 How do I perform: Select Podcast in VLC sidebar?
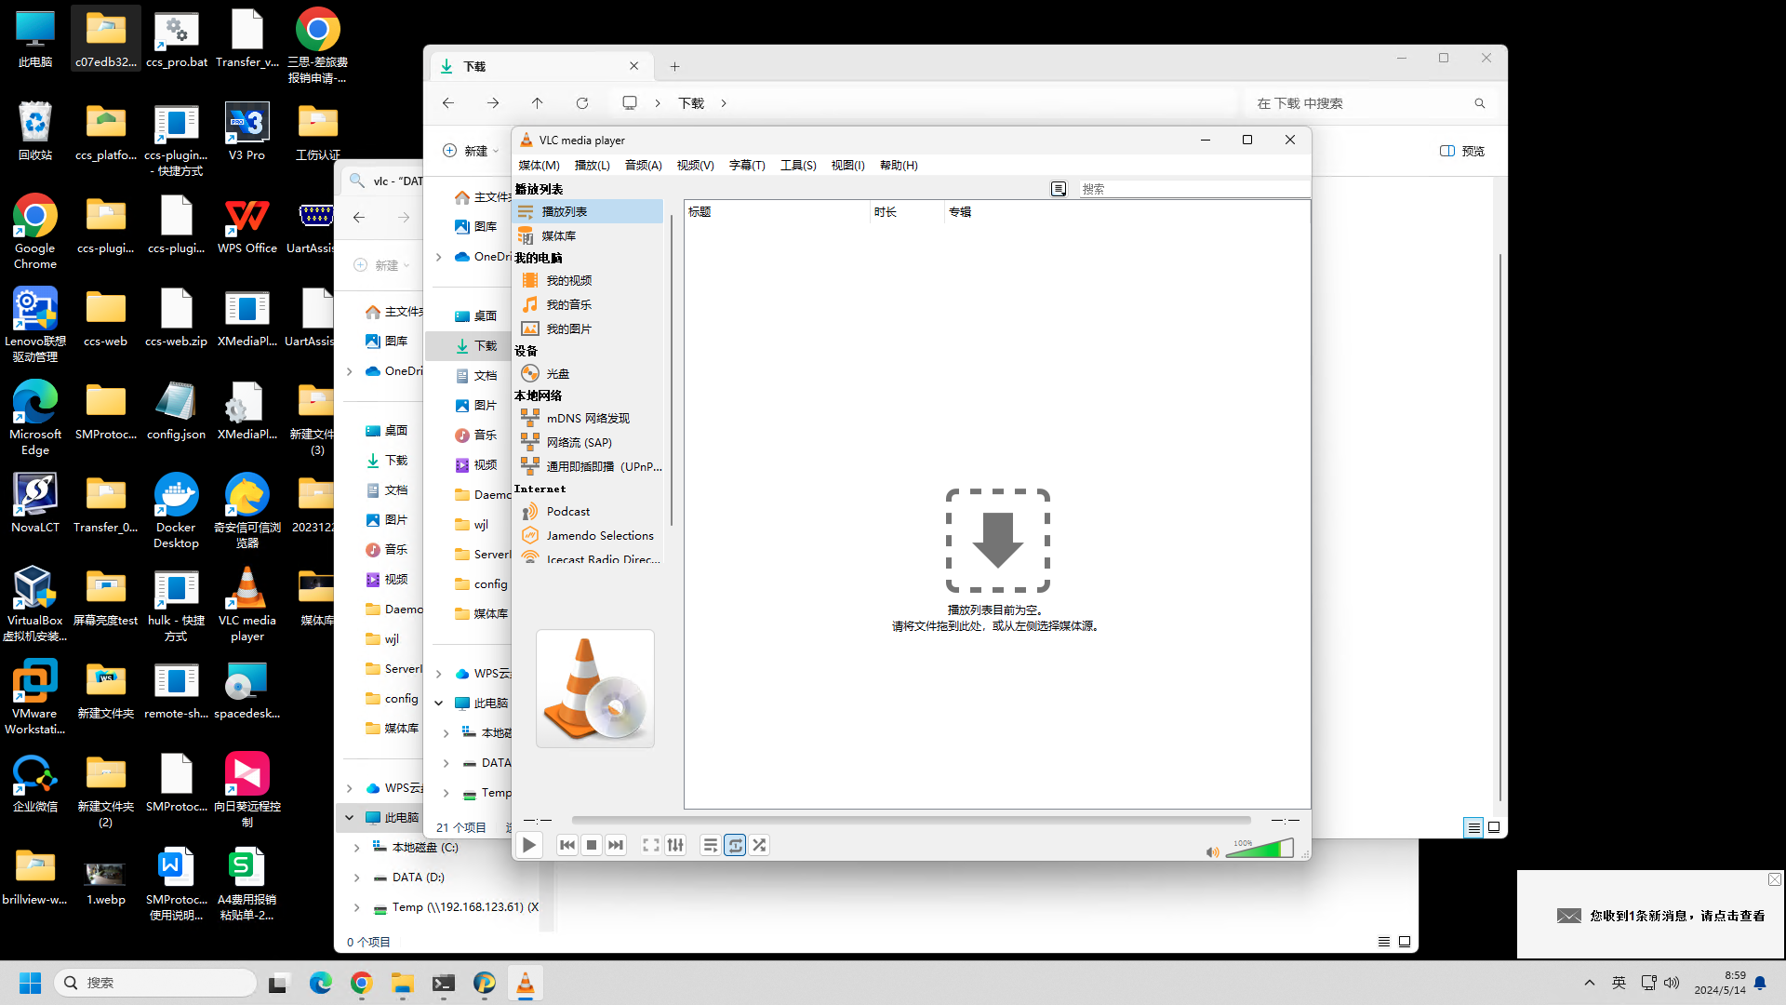(589, 511)
